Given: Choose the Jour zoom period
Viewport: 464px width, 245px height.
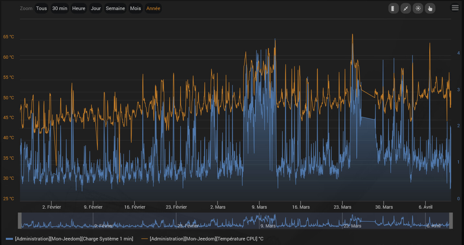Looking at the screenshot, I should pyautogui.click(x=96, y=8).
